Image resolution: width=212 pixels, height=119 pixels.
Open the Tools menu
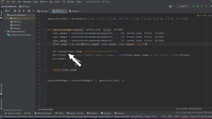click(57, 2)
